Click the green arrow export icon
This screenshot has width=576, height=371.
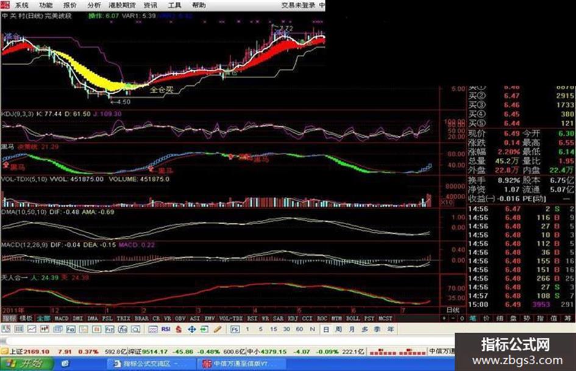tap(204, 329)
